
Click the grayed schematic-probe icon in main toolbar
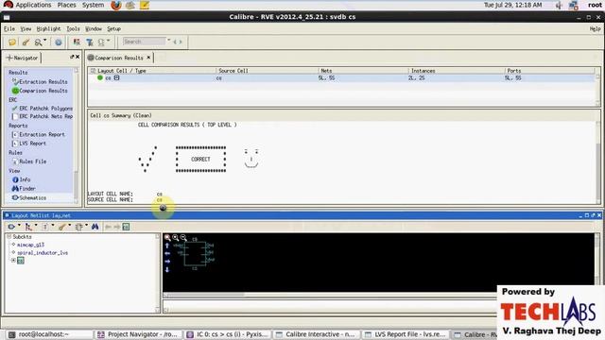[101, 42]
